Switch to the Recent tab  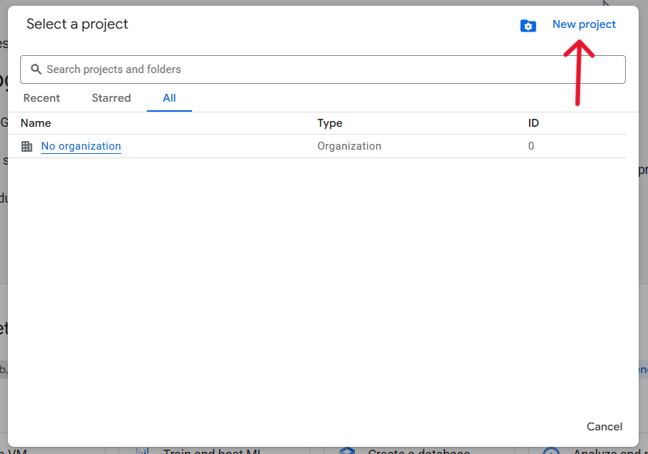coord(42,98)
